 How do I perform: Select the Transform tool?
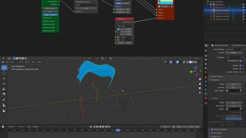4,94
